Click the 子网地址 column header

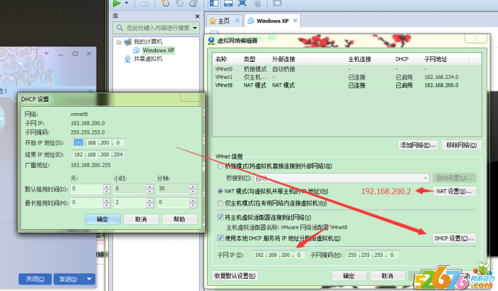click(x=445, y=59)
